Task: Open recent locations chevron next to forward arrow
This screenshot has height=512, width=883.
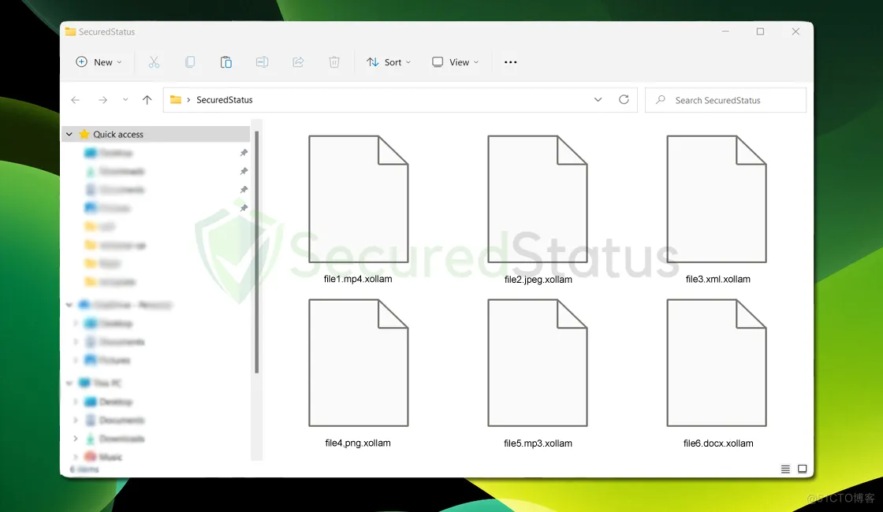Action: point(125,99)
